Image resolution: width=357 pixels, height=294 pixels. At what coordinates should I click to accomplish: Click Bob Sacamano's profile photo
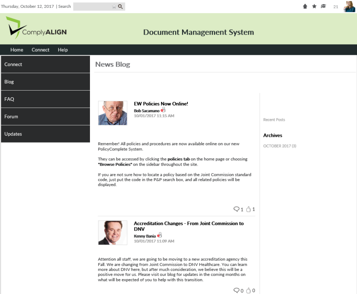point(113,113)
